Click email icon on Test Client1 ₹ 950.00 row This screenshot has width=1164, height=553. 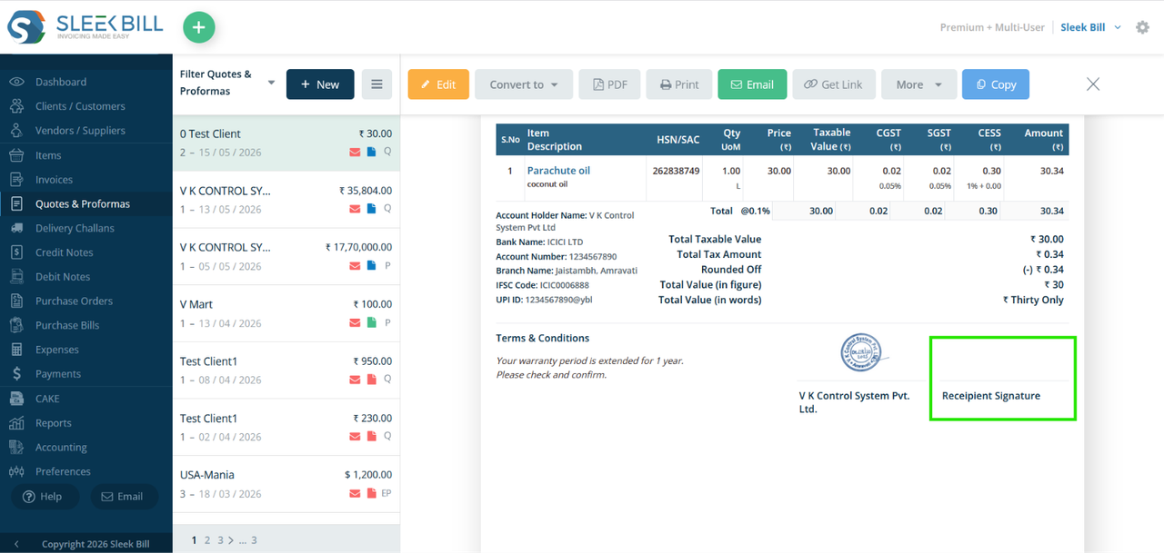(x=356, y=380)
